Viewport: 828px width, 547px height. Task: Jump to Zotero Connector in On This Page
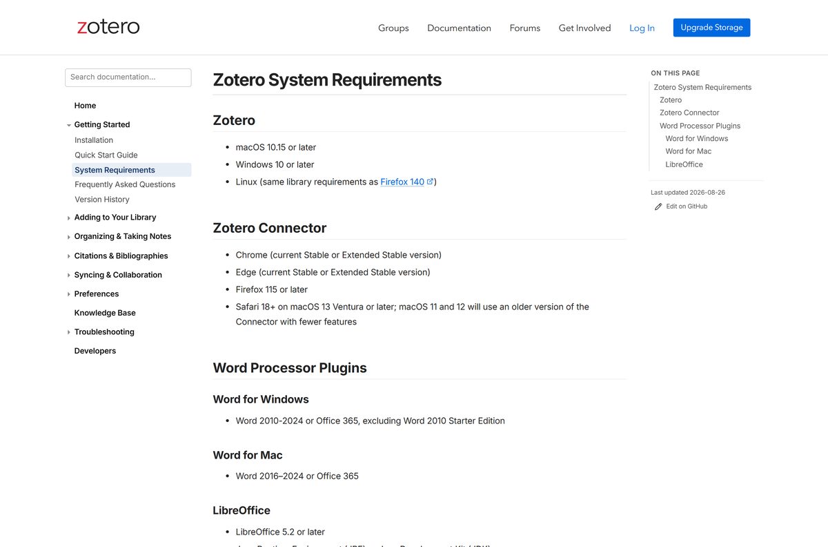689,113
